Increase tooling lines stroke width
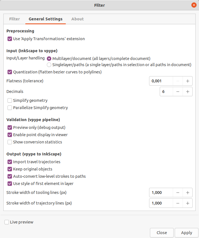Image resolution: width=199 pixels, height=238 pixels. coord(188,193)
